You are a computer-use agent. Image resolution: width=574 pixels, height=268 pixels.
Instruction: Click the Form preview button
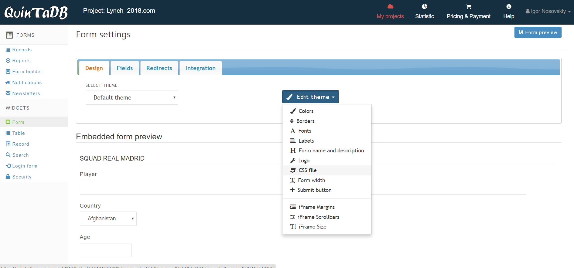[538, 32]
